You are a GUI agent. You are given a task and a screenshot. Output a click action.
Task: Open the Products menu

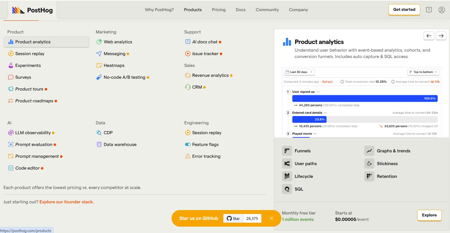pos(193,10)
